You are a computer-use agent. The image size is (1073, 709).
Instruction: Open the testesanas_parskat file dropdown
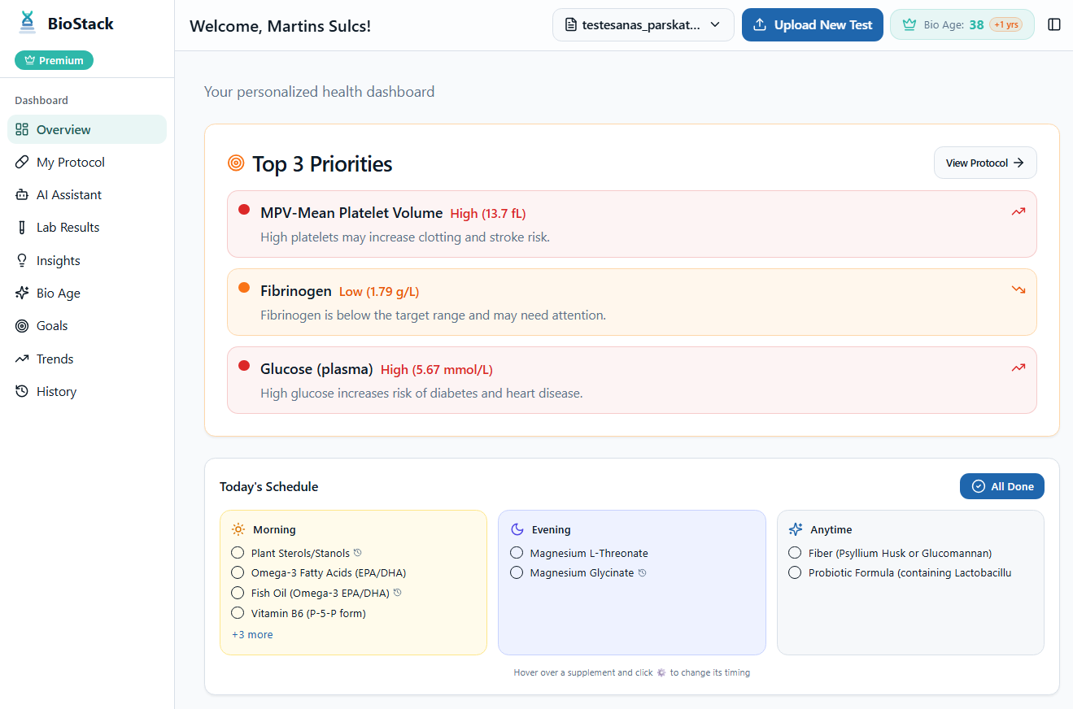coord(643,24)
